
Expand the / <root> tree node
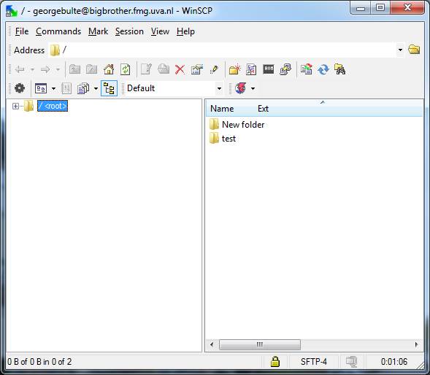[15, 106]
